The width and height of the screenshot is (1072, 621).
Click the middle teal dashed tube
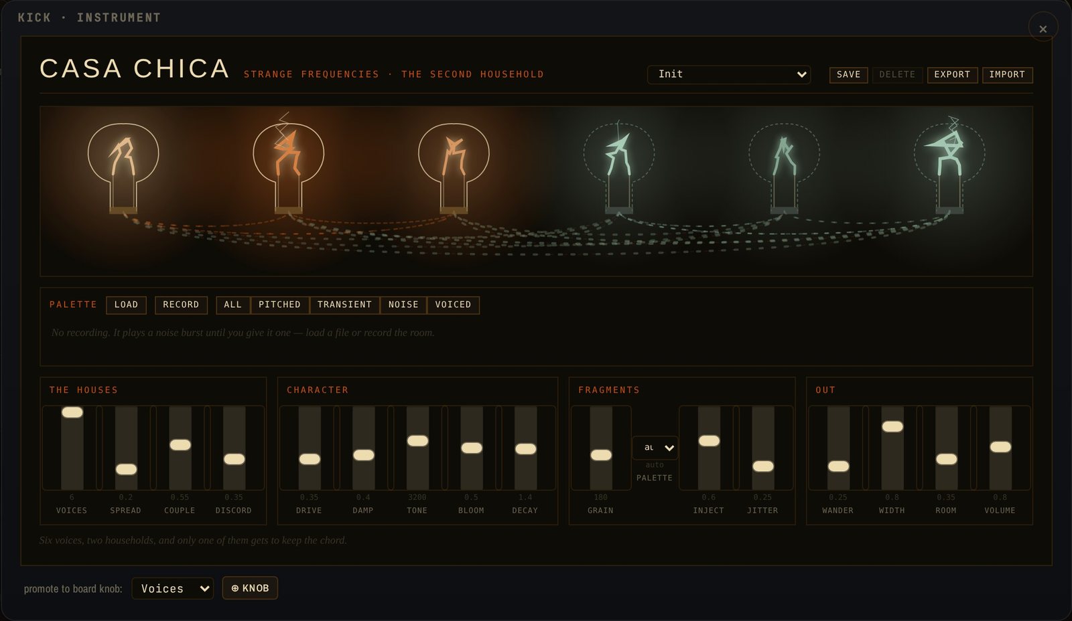click(x=784, y=167)
